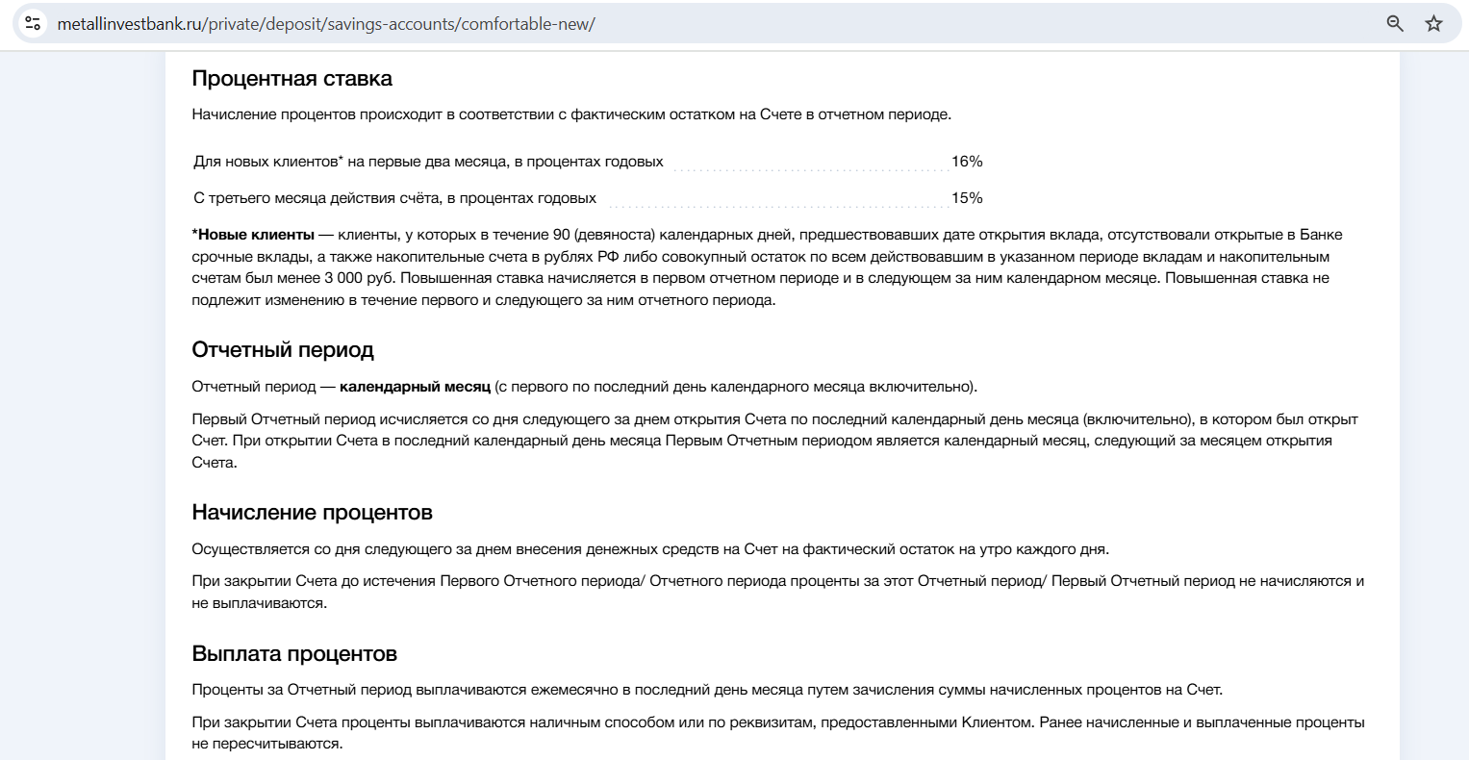Click the row Для новых клиентов

(588, 162)
